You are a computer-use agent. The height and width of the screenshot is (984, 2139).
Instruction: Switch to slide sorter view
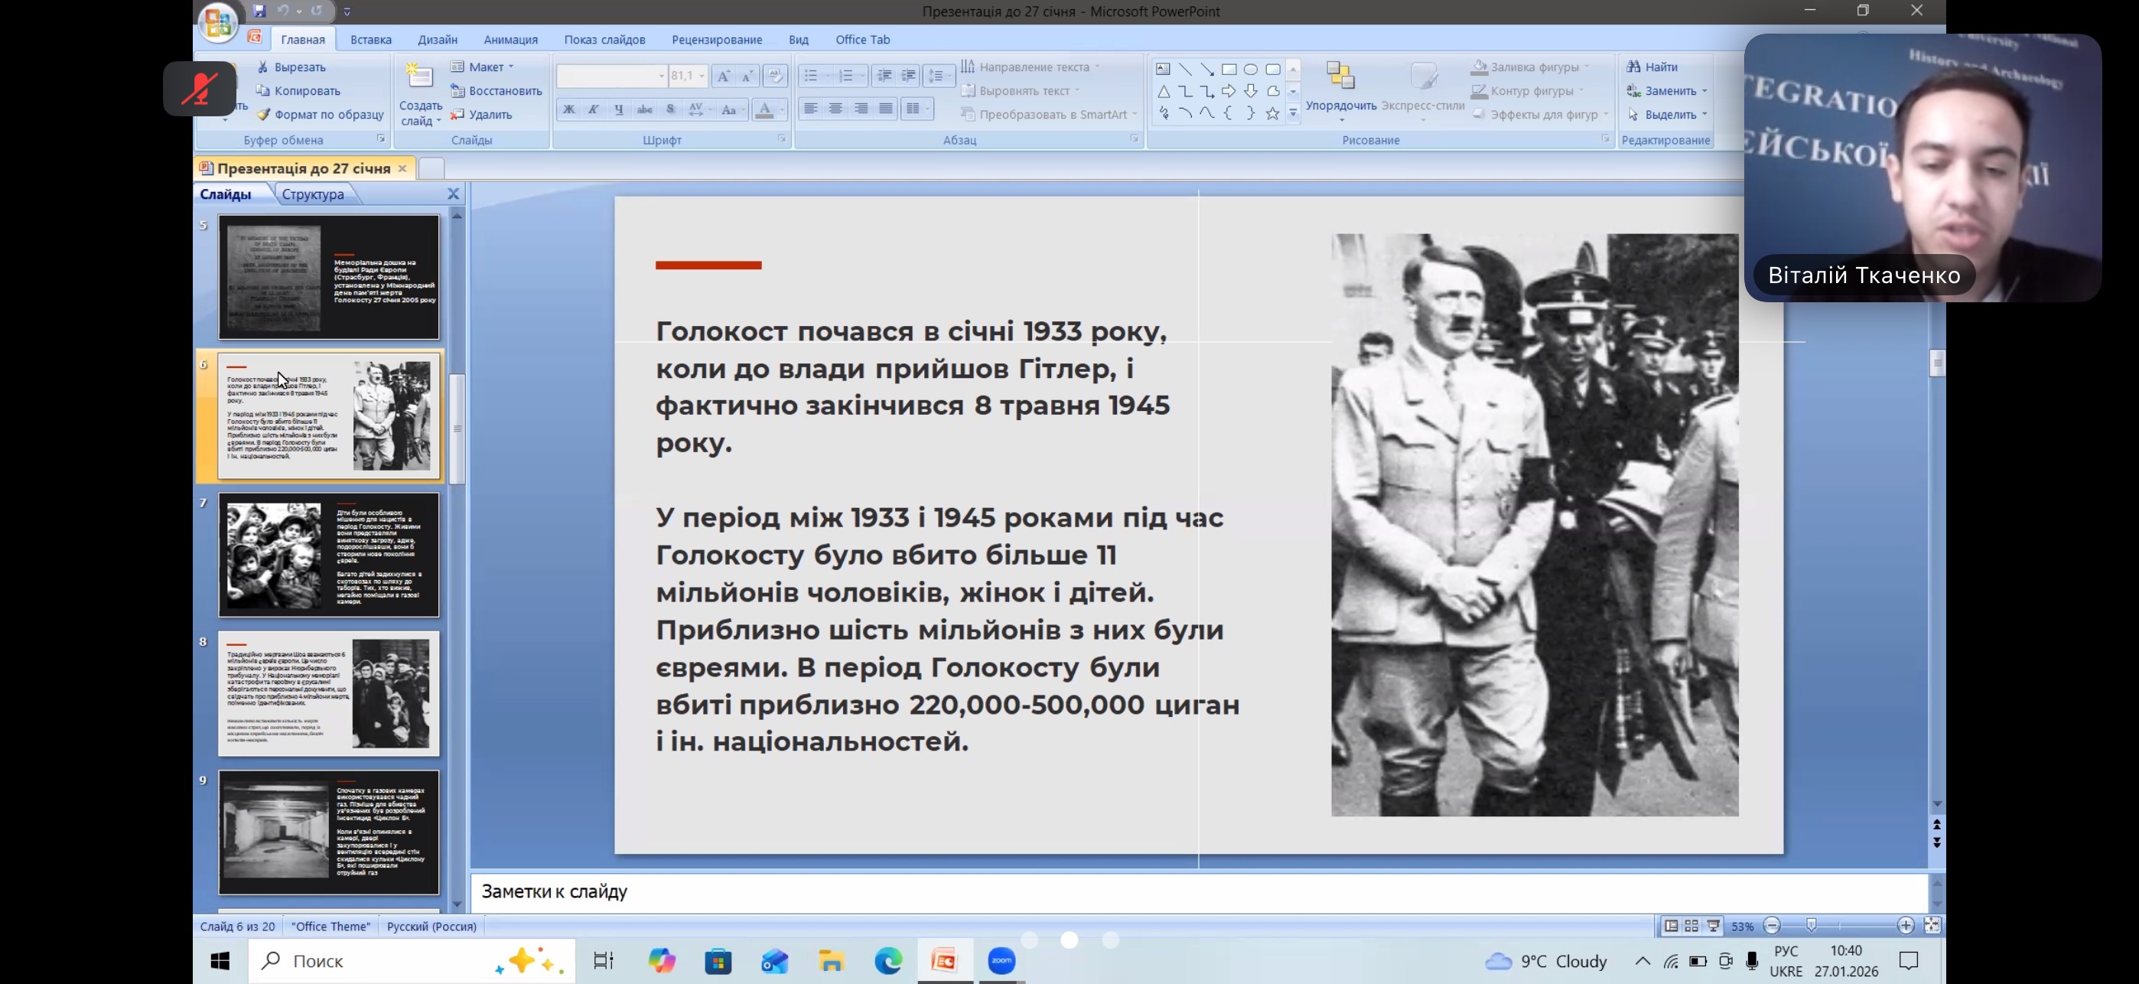coord(1691,925)
